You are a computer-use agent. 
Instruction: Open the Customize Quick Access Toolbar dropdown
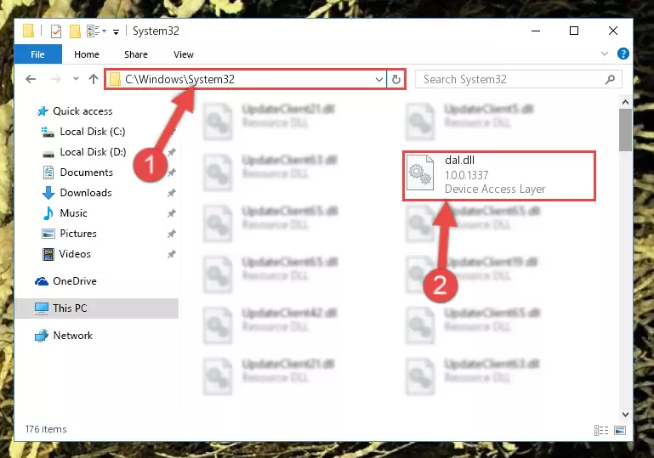pos(116,31)
